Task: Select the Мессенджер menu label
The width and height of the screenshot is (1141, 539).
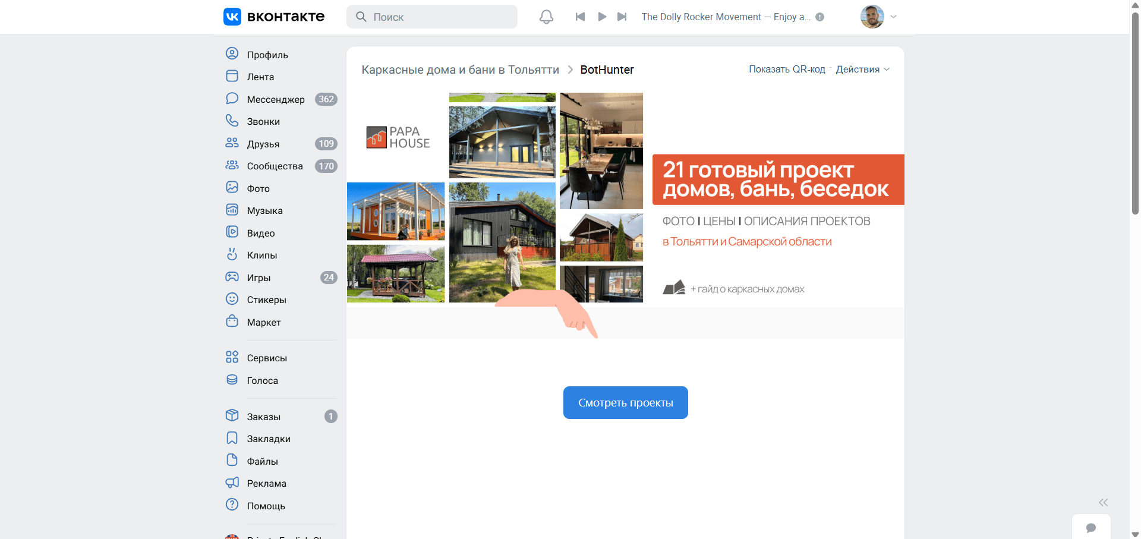Action: tap(276, 99)
